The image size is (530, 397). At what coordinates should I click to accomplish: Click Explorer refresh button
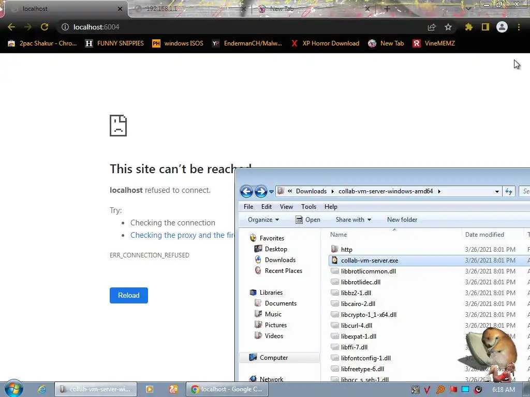(509, 191)
